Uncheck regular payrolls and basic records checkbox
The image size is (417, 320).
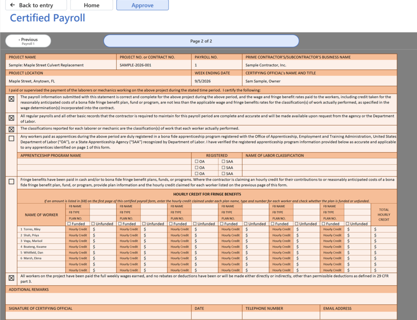[11, 118]
